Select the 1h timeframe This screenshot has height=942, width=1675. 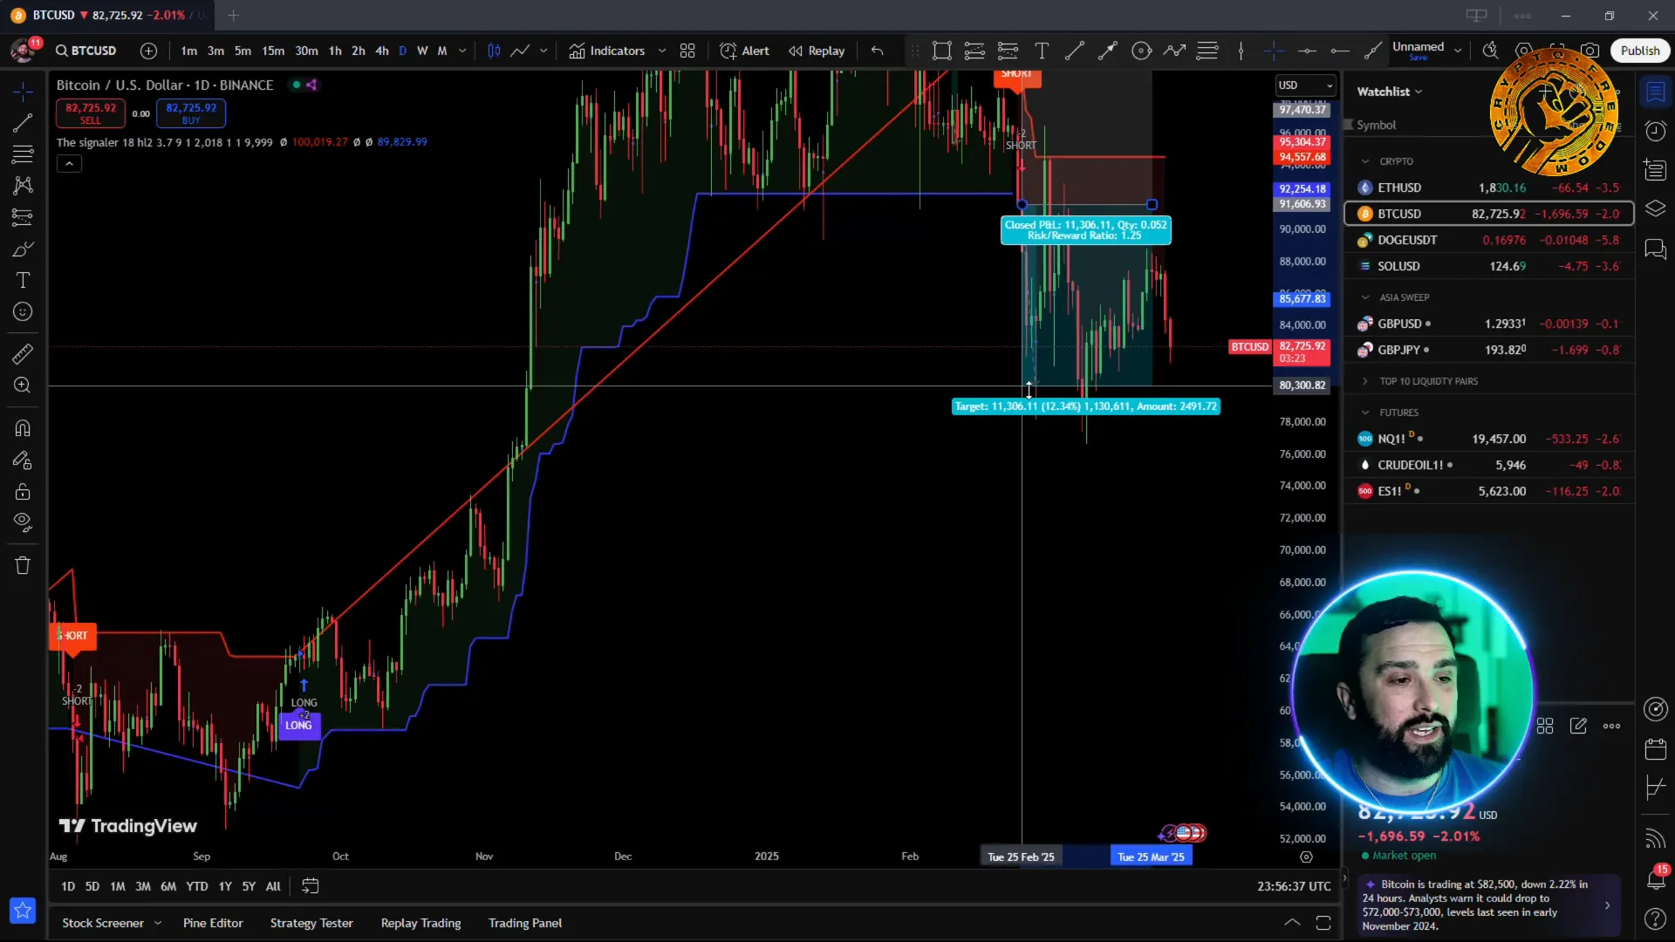(x=335, y=51)
